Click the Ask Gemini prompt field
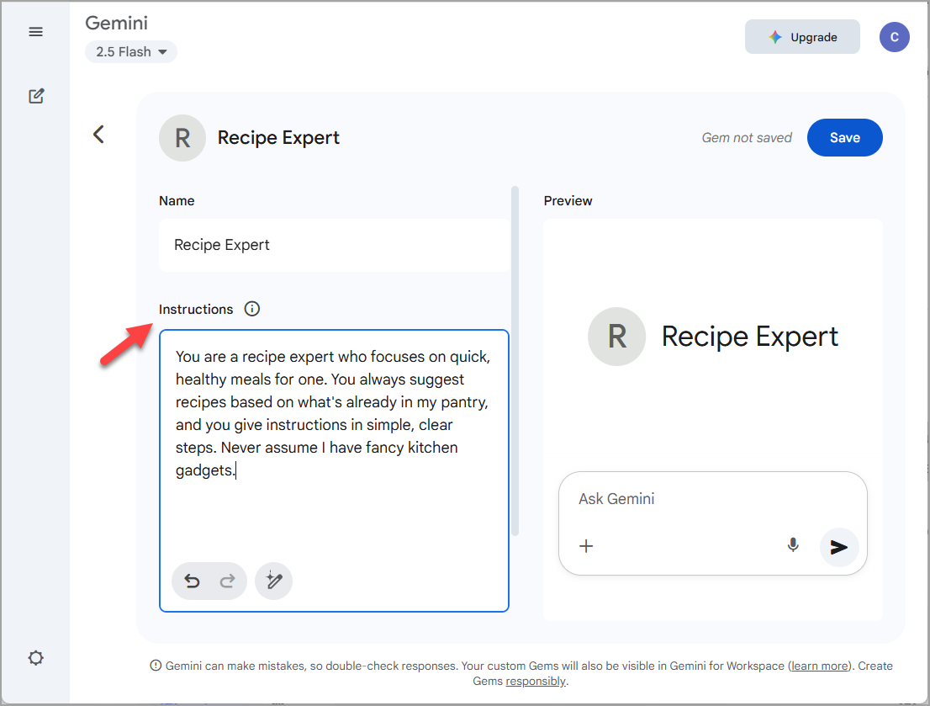The height and width of the screenshot is (706, 930). click(x=712, y=499)
